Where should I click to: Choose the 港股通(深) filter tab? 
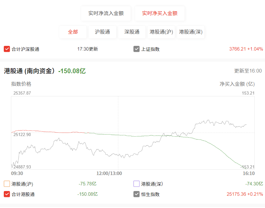click(191, 32)
